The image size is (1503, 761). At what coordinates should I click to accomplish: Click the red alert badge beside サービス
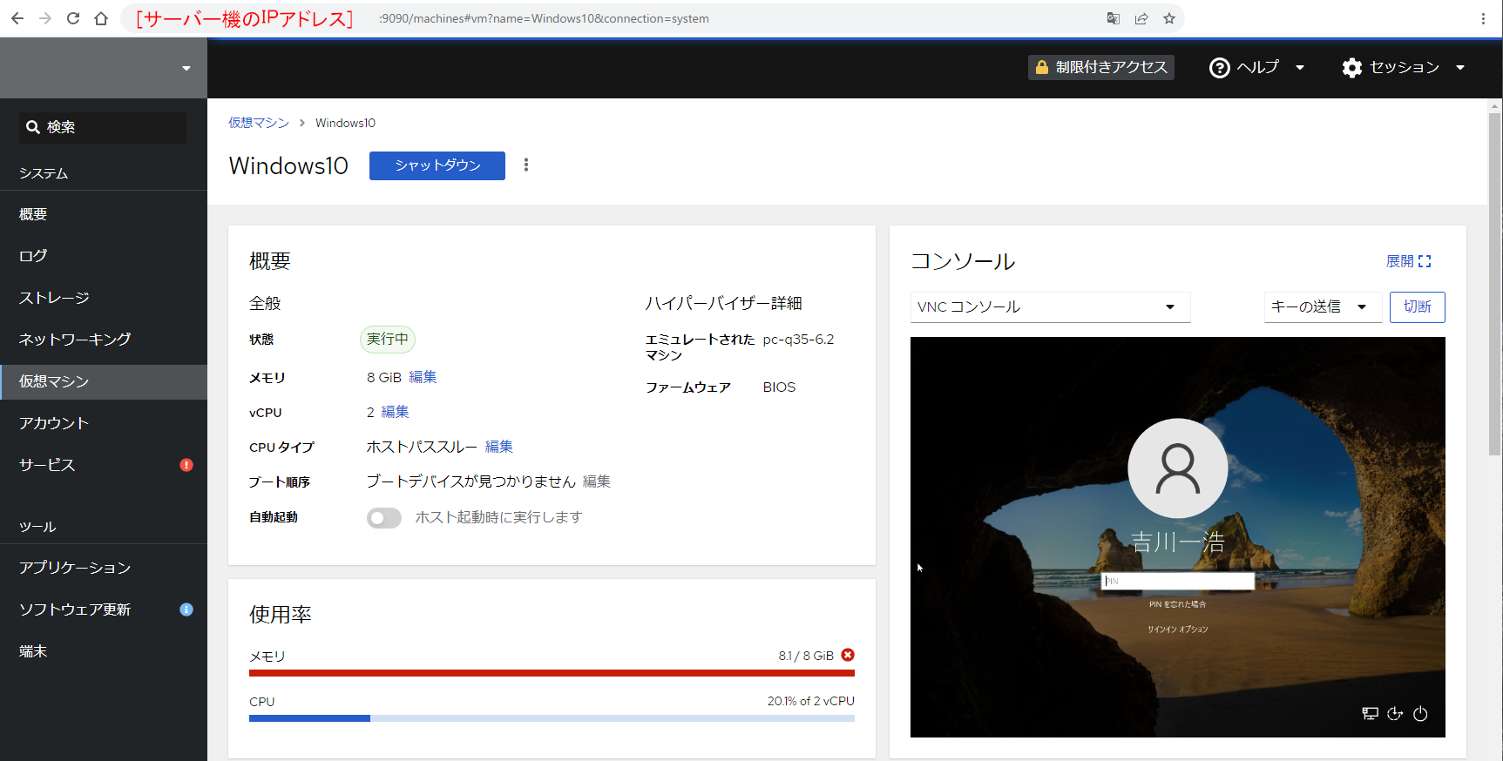(186, 465)
